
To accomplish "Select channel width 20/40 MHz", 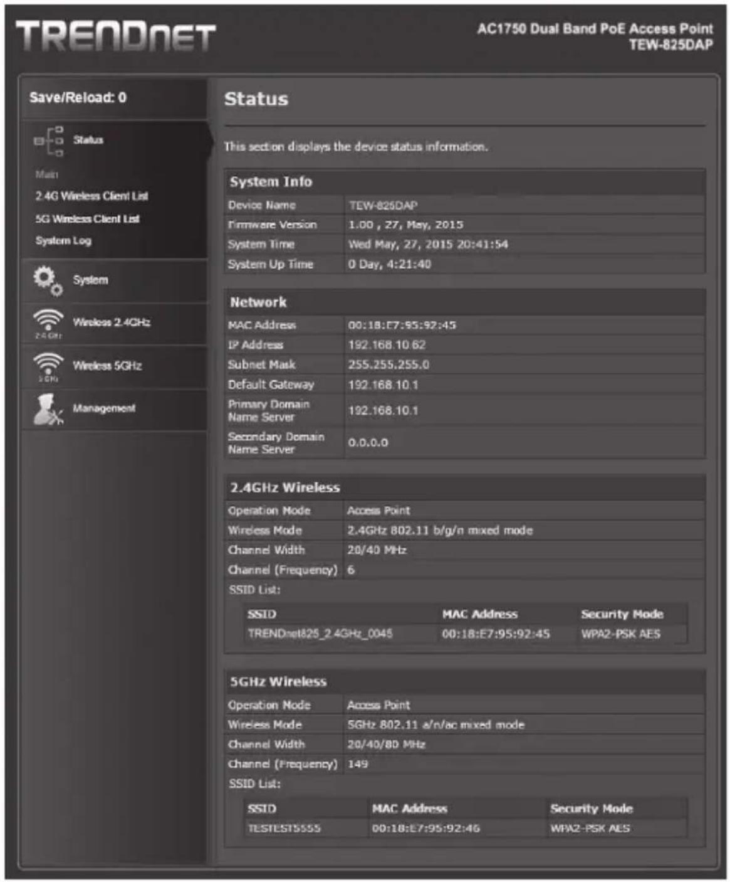I will [x=377, y=550].
